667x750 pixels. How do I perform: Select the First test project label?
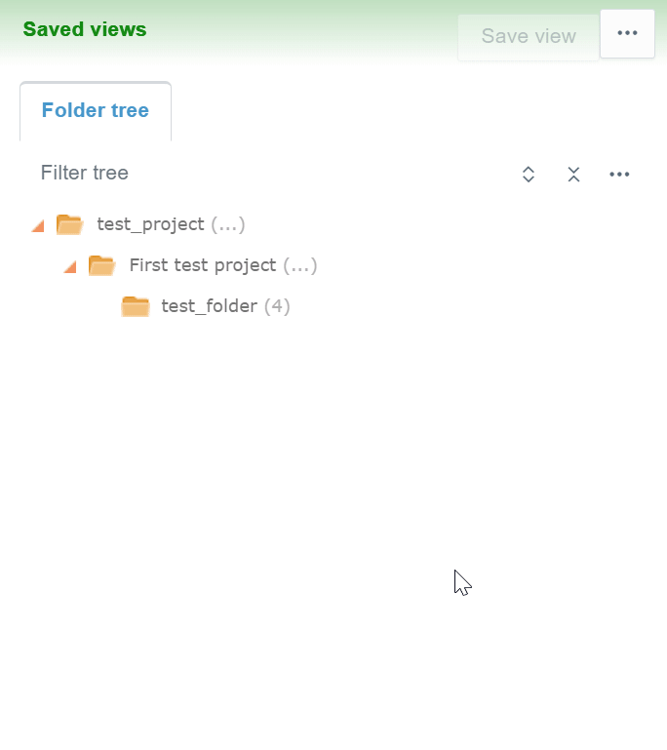pyautogui.click(x=203, y=265)
